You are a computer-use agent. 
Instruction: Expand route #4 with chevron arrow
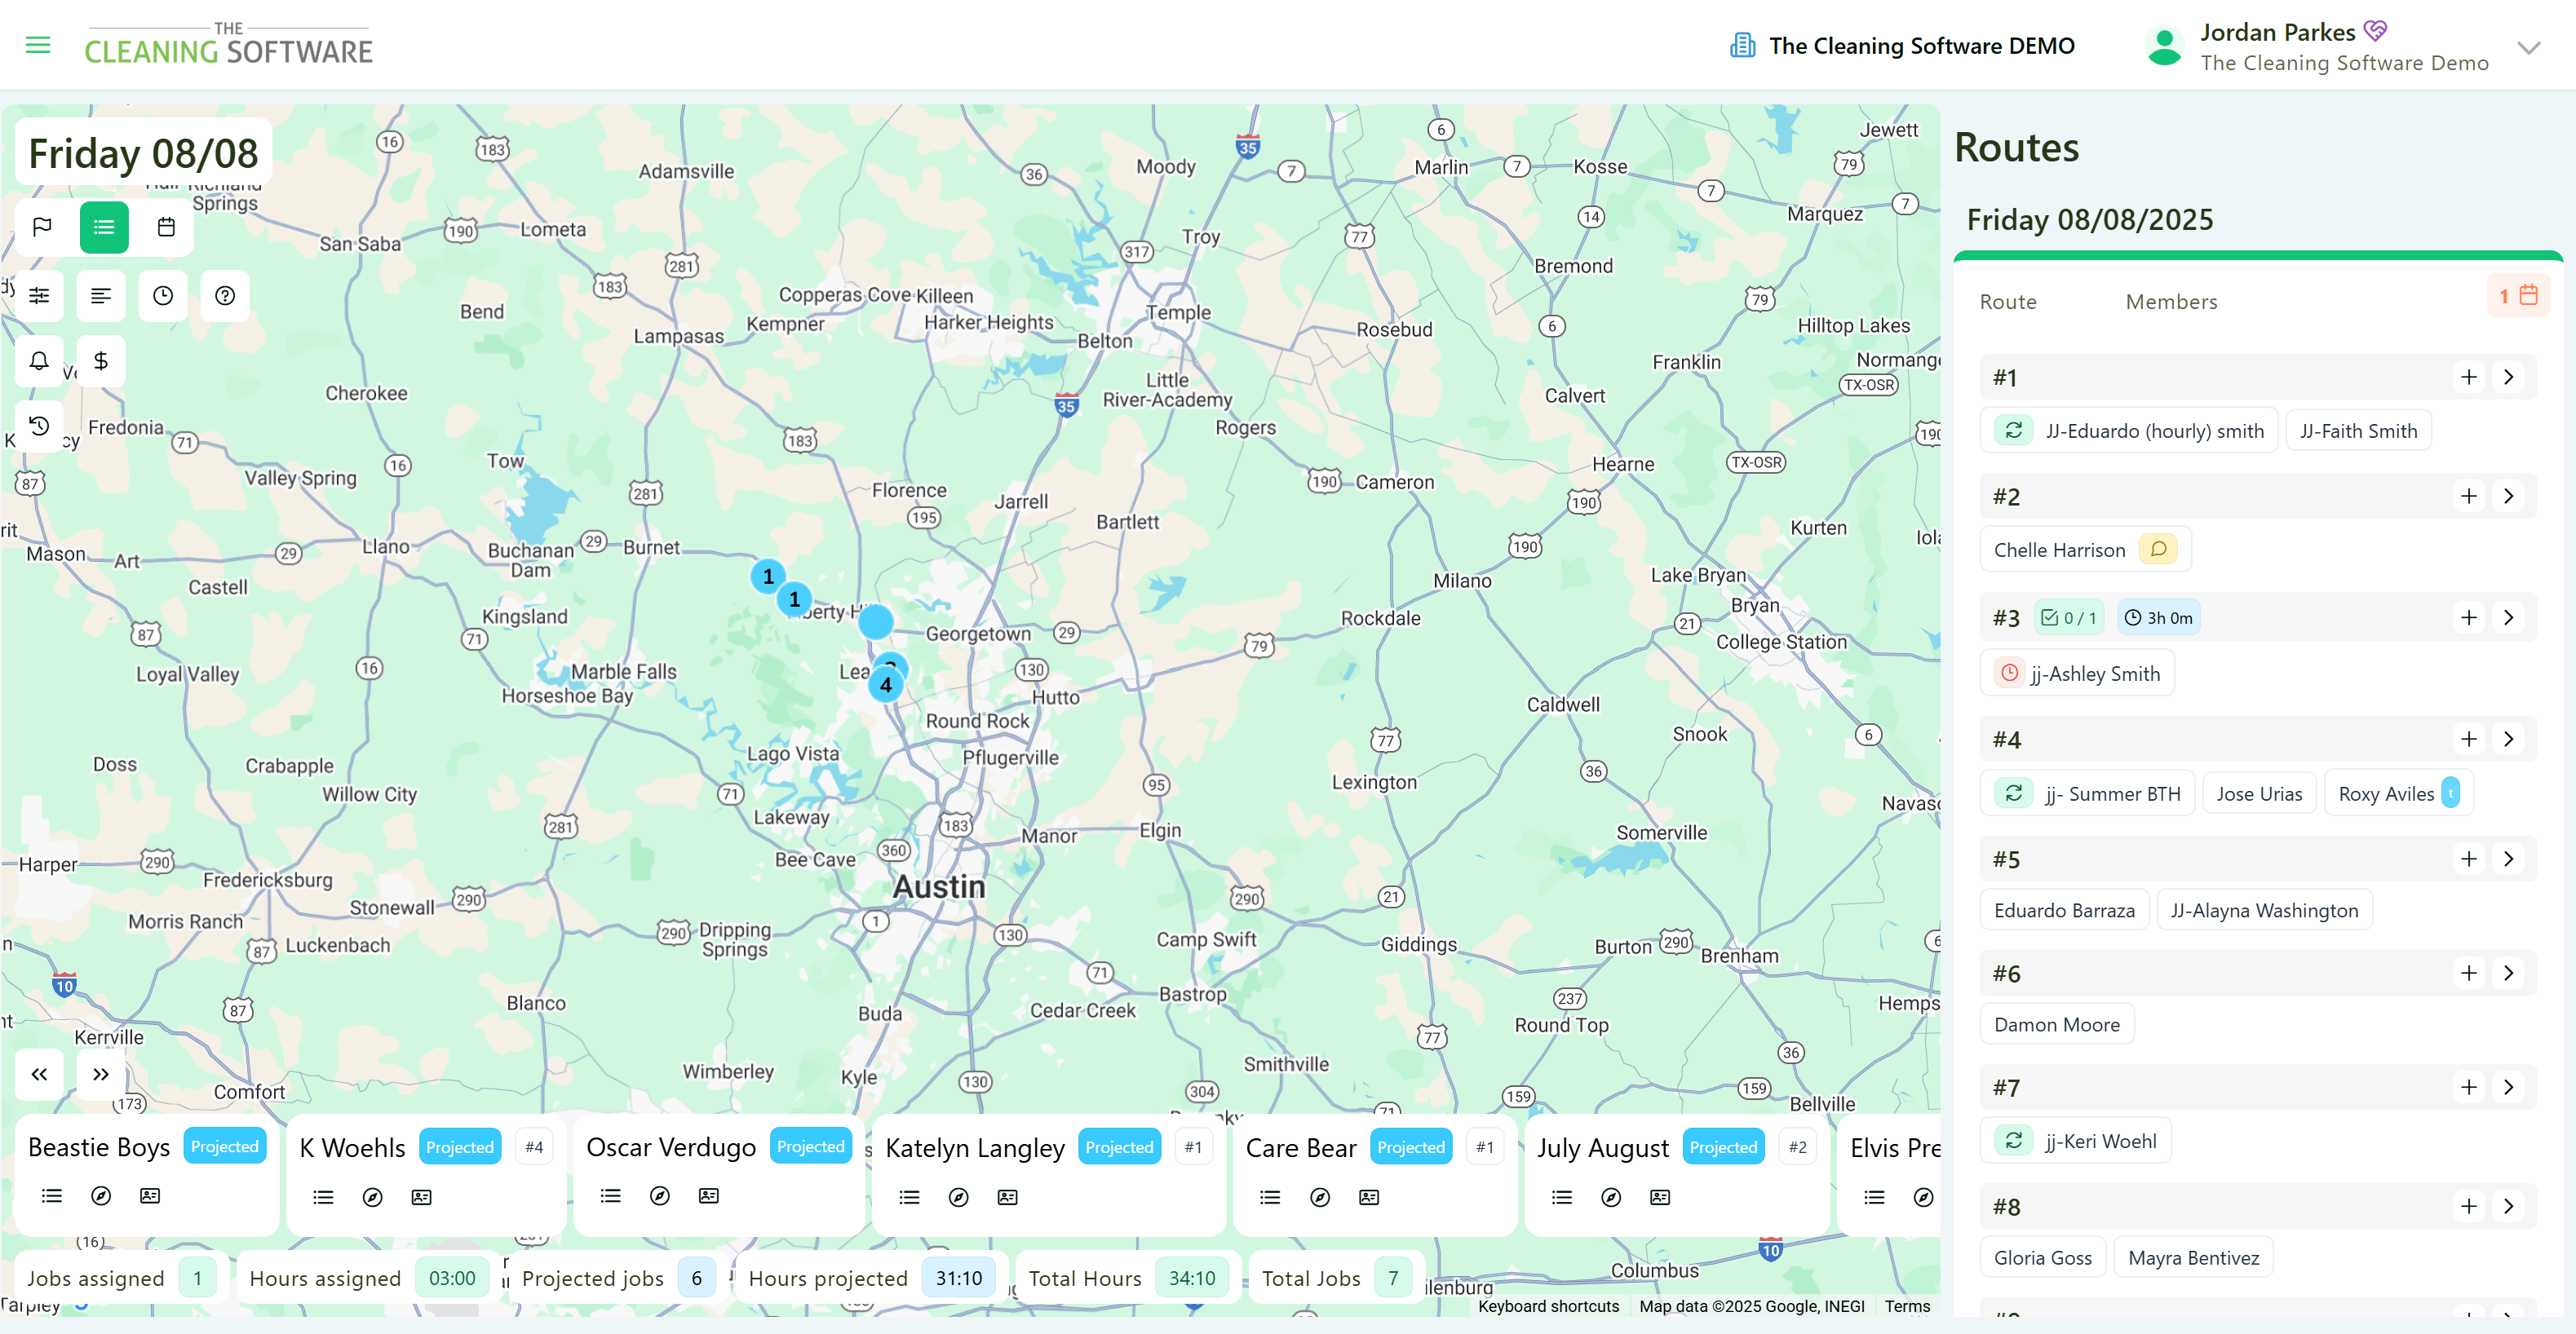[2508, 739]
